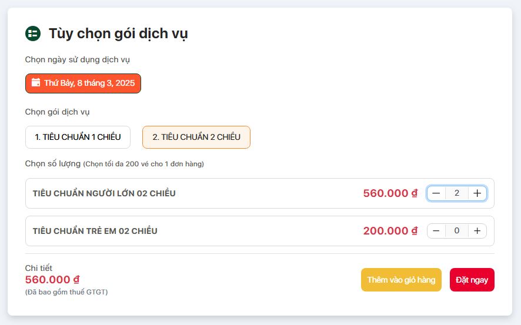Decrease the NGƯỜI LỚN 02 CHIỀU ticket quantity
This screenshot has width=521, height=325.
[x=436, y=193]
